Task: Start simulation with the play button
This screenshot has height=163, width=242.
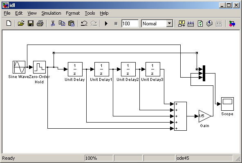Action: [x=106, y=24]
